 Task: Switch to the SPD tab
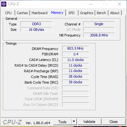pos(72,13)
